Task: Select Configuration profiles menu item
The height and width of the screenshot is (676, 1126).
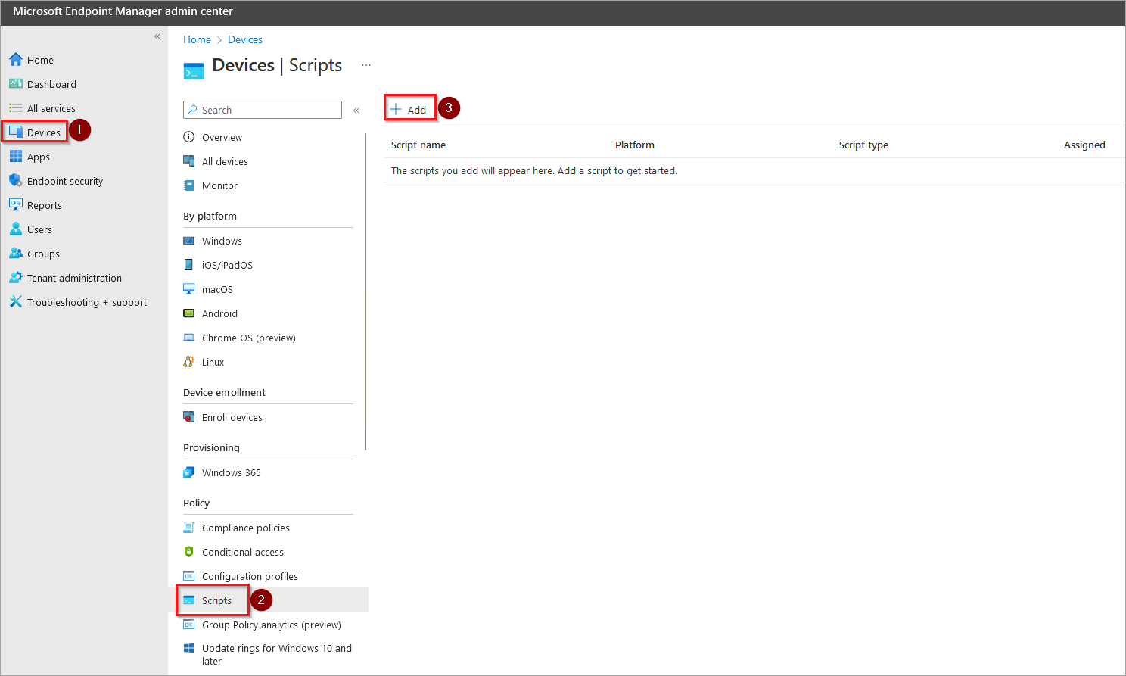Action: click(250, 576)
